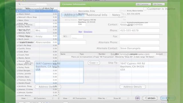183x103 pixels.
Task: Switch to the Address Info tab
Action: click(x=73, y=15)
